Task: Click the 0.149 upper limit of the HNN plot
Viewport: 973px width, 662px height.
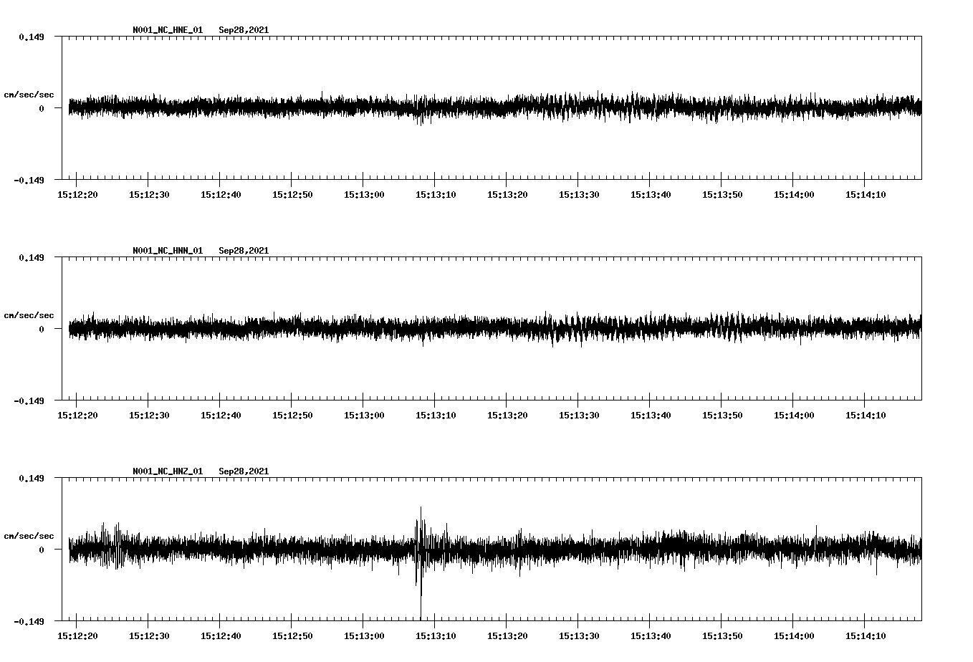Action: point(31,257)
